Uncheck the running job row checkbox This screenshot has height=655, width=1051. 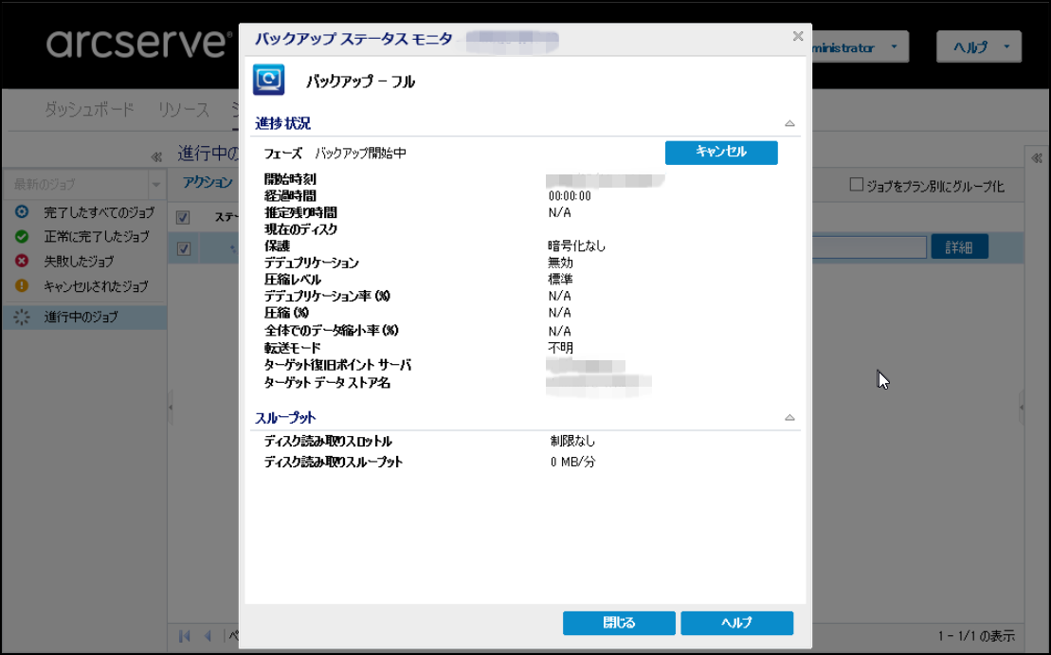coord(184,248)
